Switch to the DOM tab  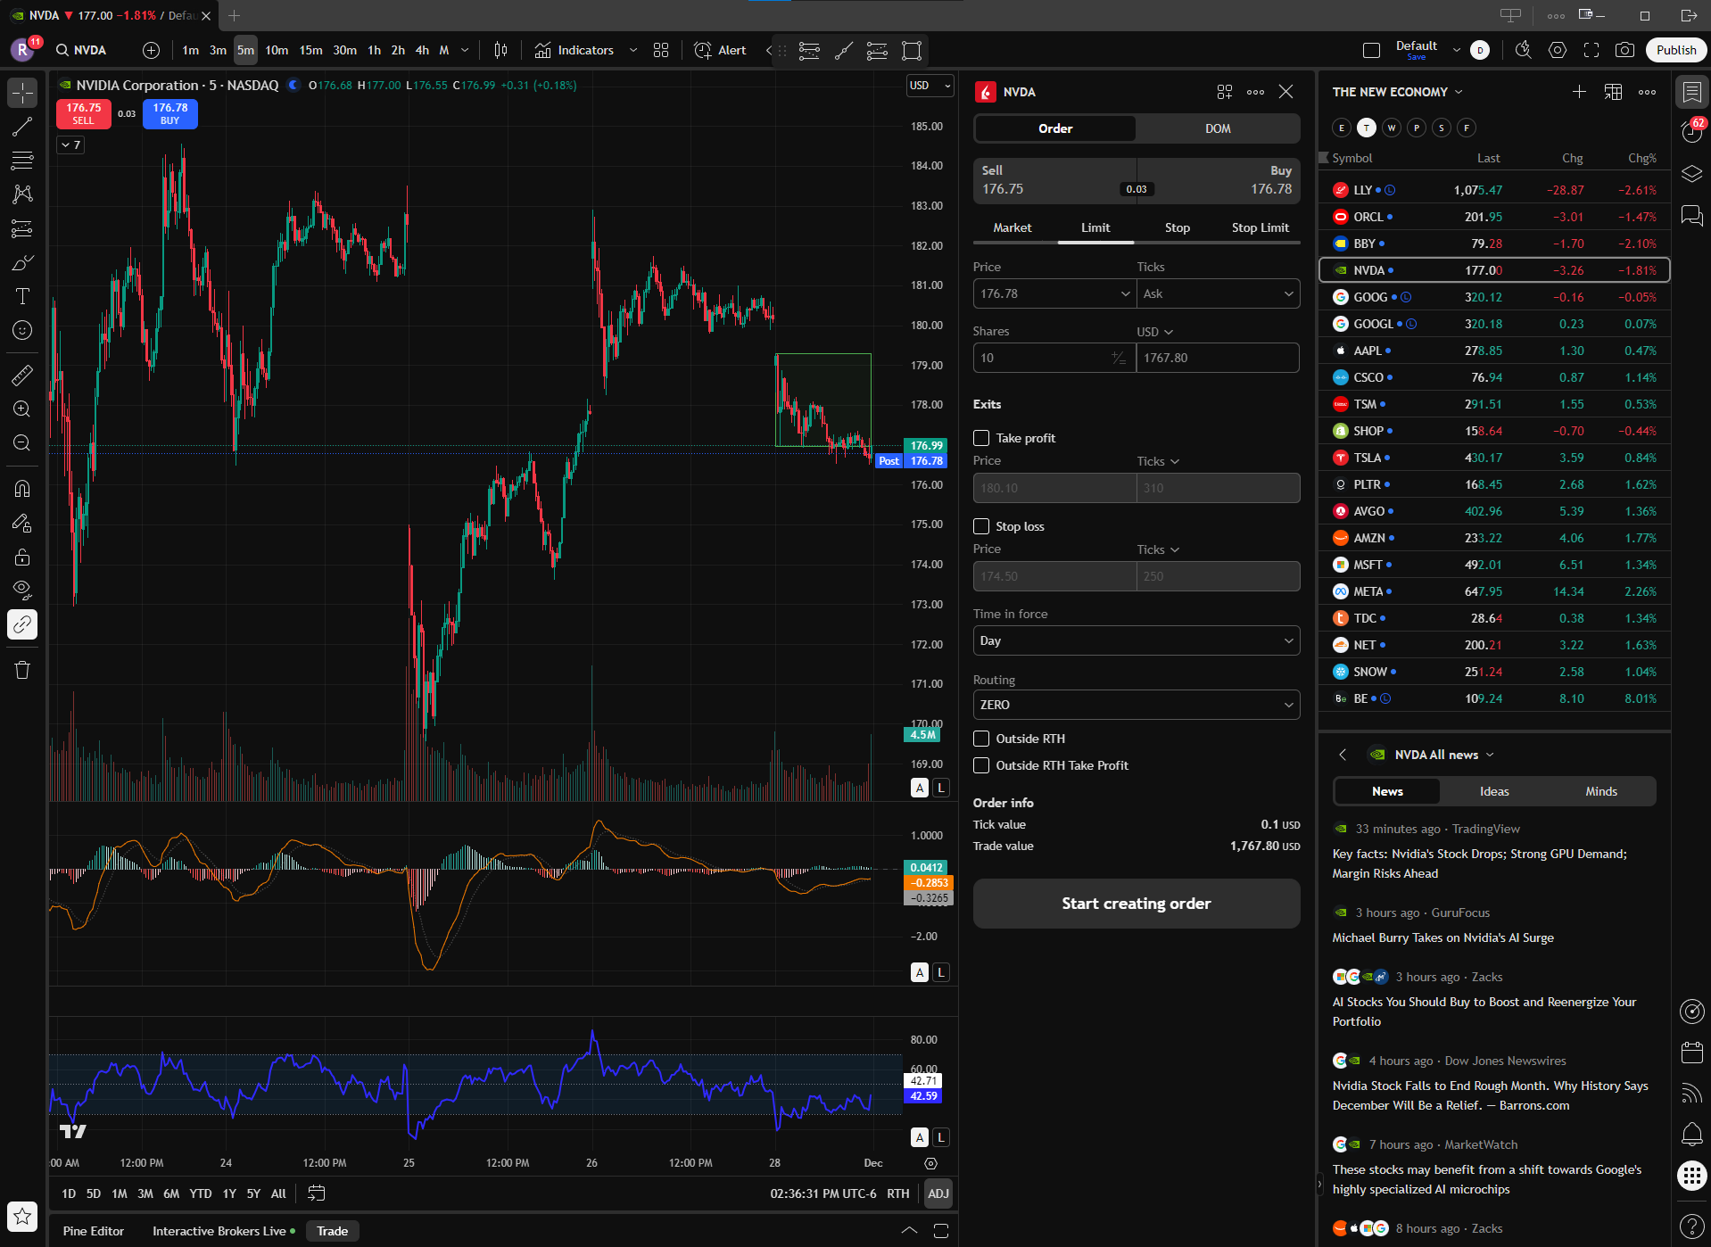pos(1218,128)
